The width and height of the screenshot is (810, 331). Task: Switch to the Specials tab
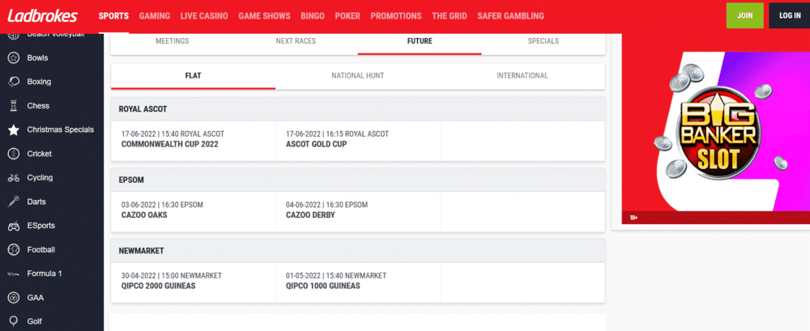coord(544,41)
